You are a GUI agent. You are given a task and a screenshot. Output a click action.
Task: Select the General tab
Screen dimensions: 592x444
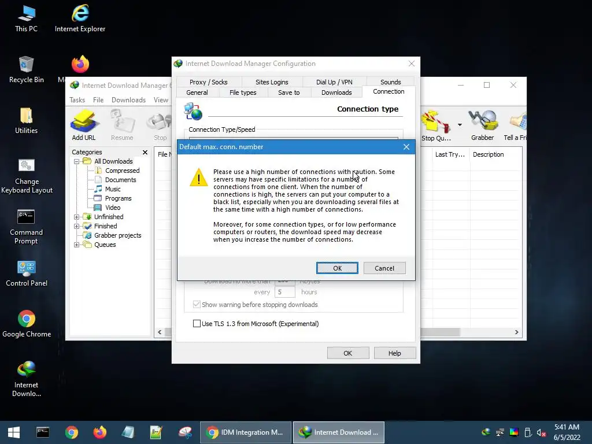point(197,92)
